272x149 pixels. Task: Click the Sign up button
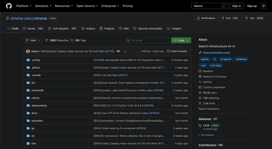pyautogui.click(x=252, y=6)
